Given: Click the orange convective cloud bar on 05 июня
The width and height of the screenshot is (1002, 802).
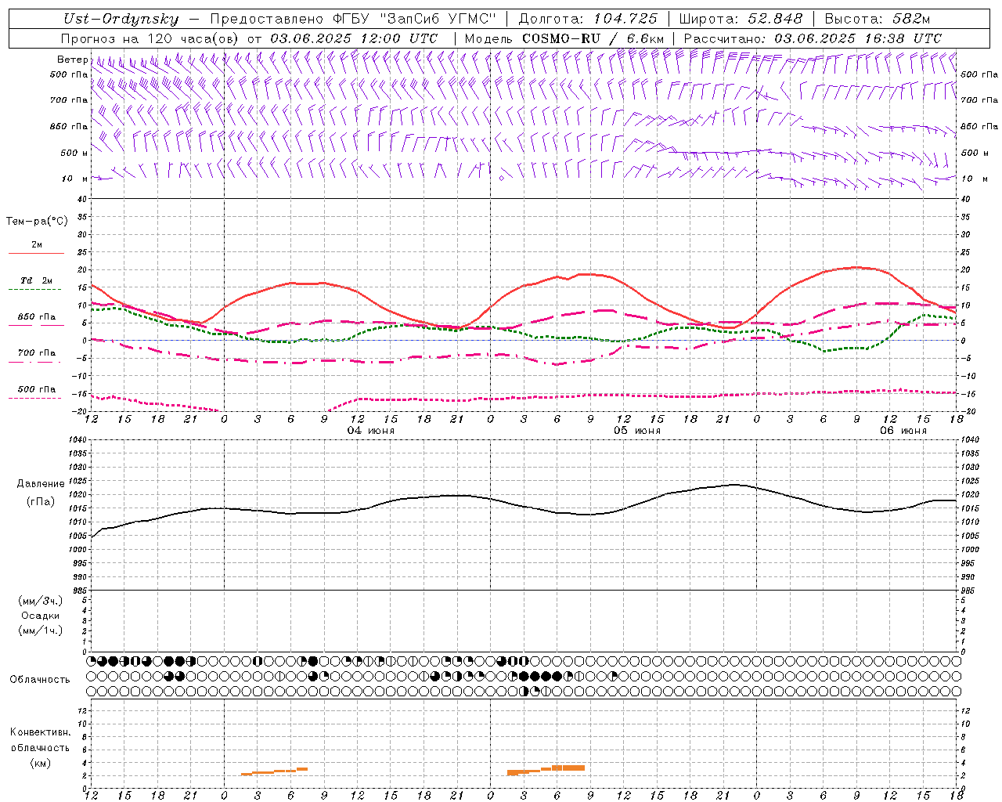Looking at the screenshot, I should [546, 770].
